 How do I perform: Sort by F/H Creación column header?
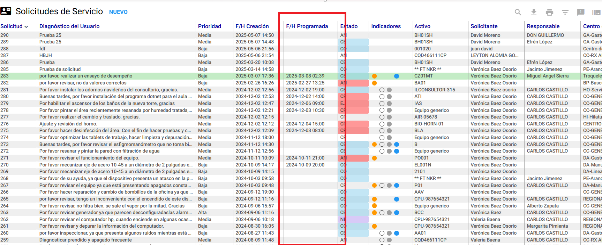tap(252, 26)
